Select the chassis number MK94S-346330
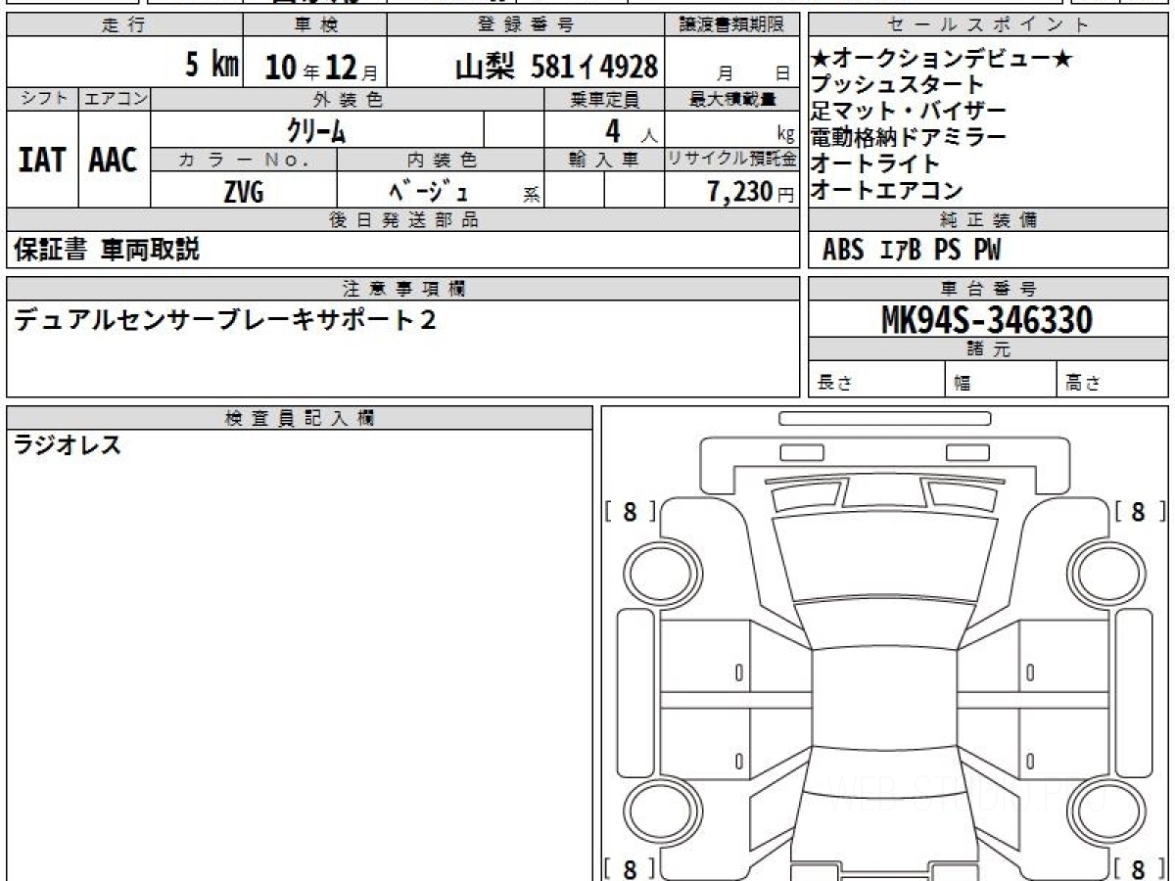 [x=987, y=320]
